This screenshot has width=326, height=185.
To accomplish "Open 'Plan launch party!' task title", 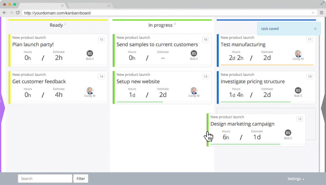I will point(33,44).
